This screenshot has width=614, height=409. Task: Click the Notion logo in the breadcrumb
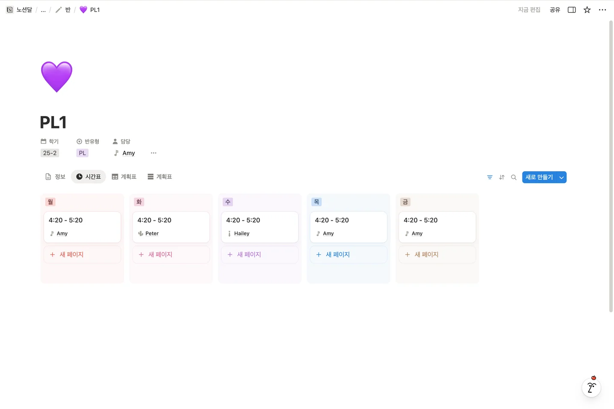(9, 9)
